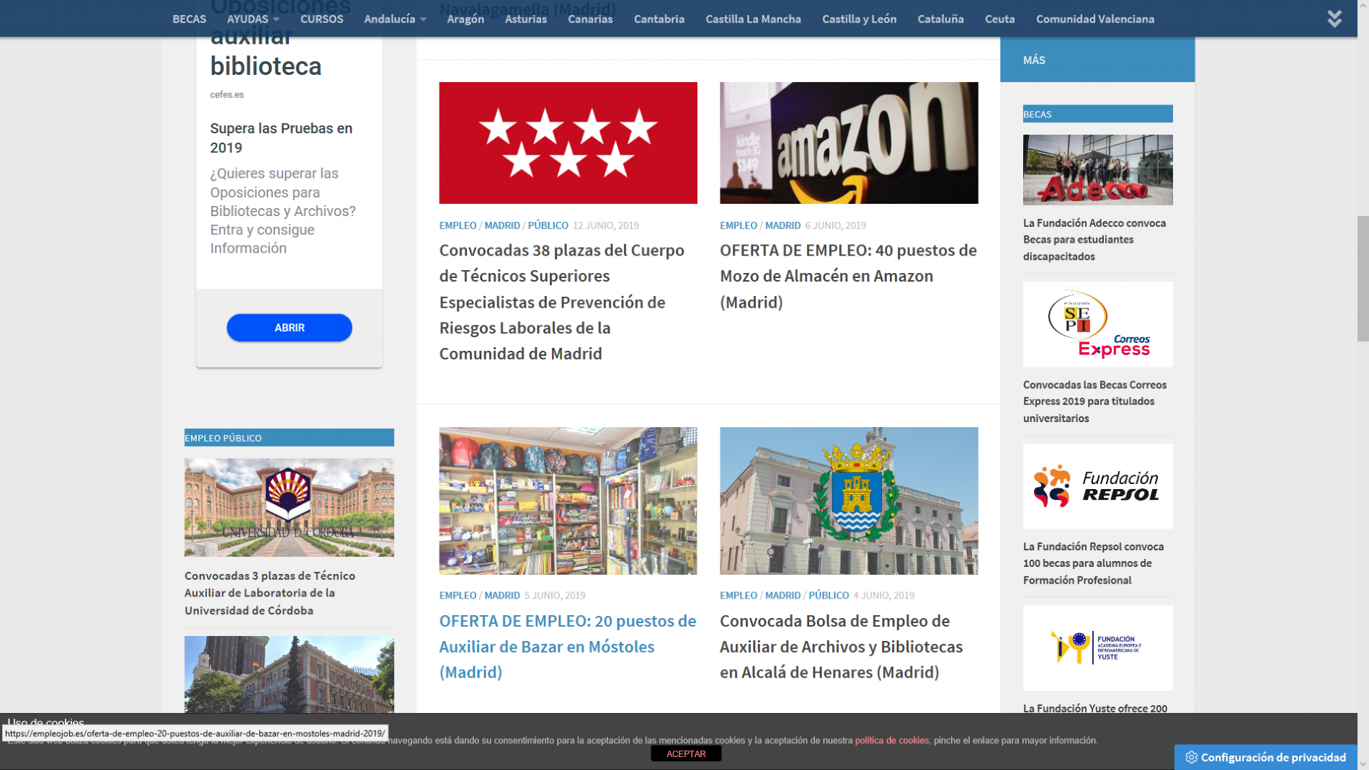Open Configuración de privacidad settings
This screenshot has width=1369, height=770.
click(x=1265, y=757)
